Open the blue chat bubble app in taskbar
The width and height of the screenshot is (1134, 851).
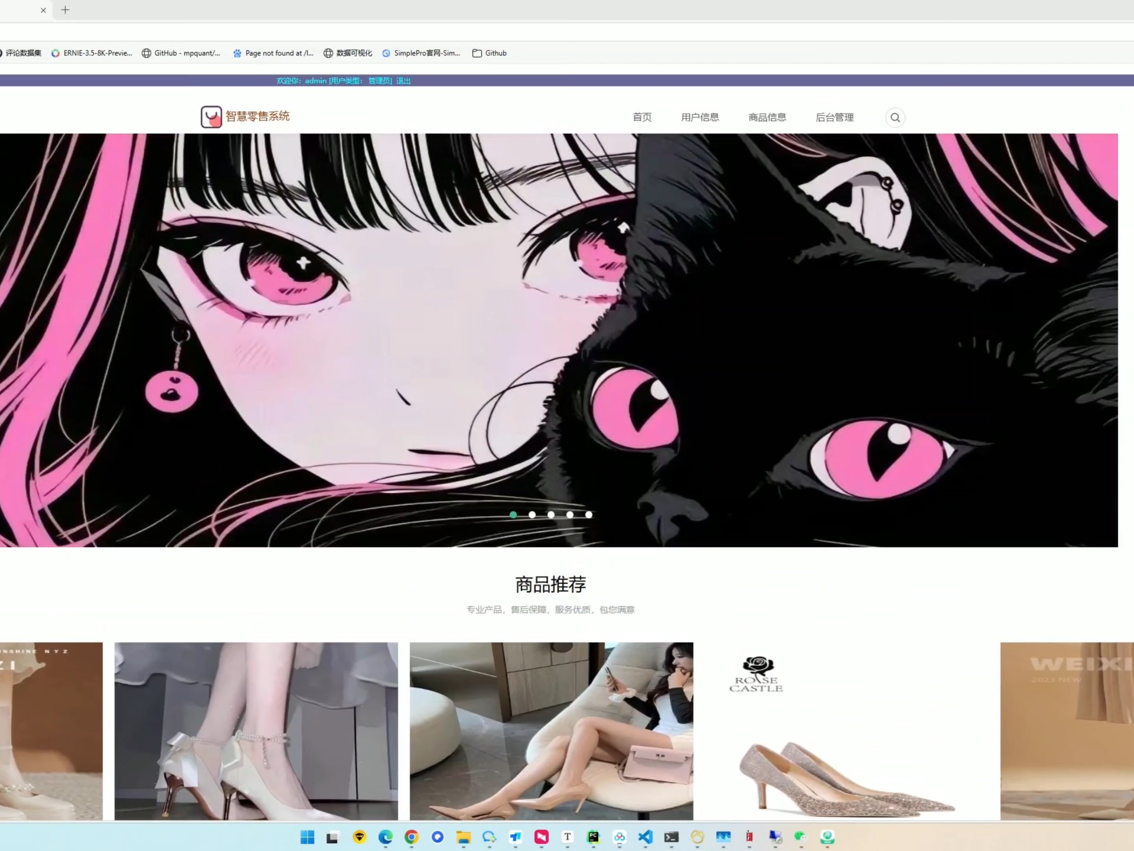[490, 837]
